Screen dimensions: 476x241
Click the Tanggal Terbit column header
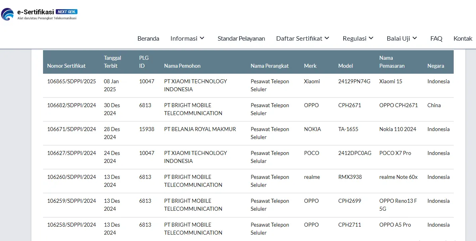(x=112, y=62)
